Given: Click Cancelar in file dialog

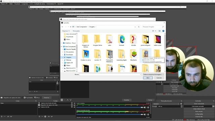Looking at the screenshot, I should pyautogui.click(x=159, y=78).
